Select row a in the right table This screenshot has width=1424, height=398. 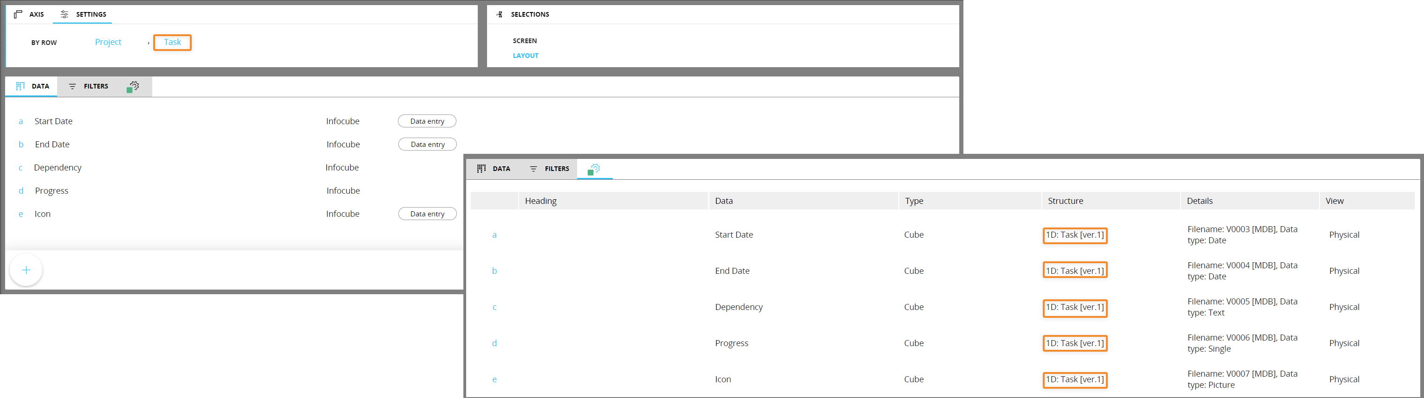494,235
